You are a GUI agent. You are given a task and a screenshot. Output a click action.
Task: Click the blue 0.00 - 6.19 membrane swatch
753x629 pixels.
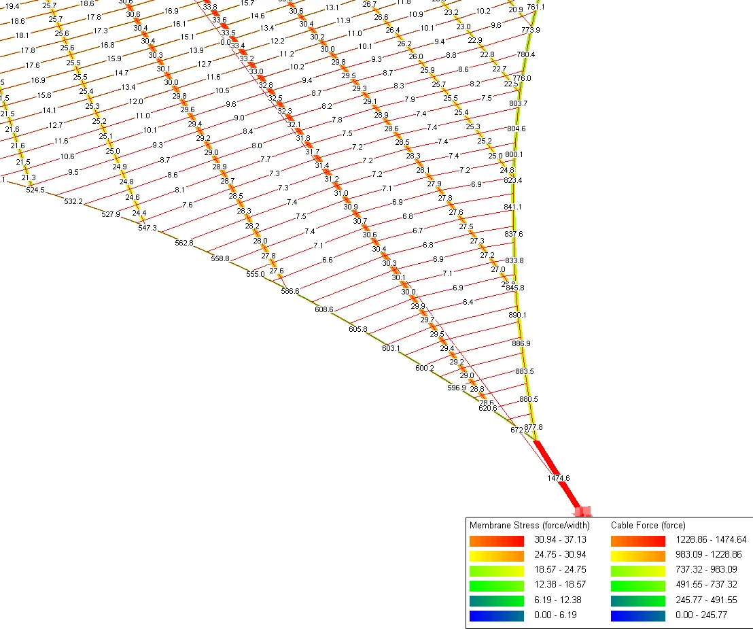point(497,615)
